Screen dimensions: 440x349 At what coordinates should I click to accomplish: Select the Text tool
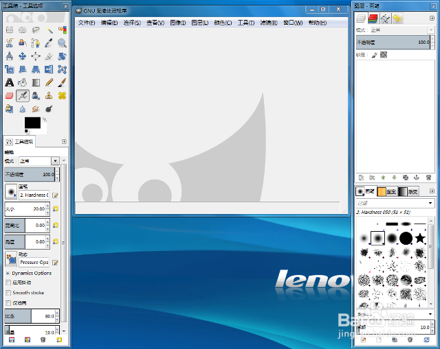[x=10, y=82]
